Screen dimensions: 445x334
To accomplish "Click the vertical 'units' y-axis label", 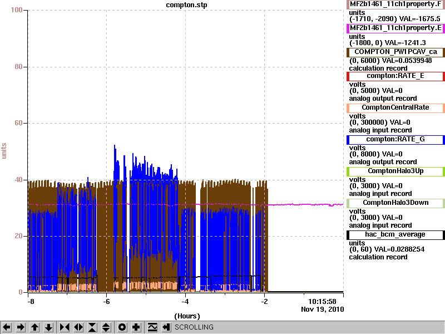I will [4, 151].
